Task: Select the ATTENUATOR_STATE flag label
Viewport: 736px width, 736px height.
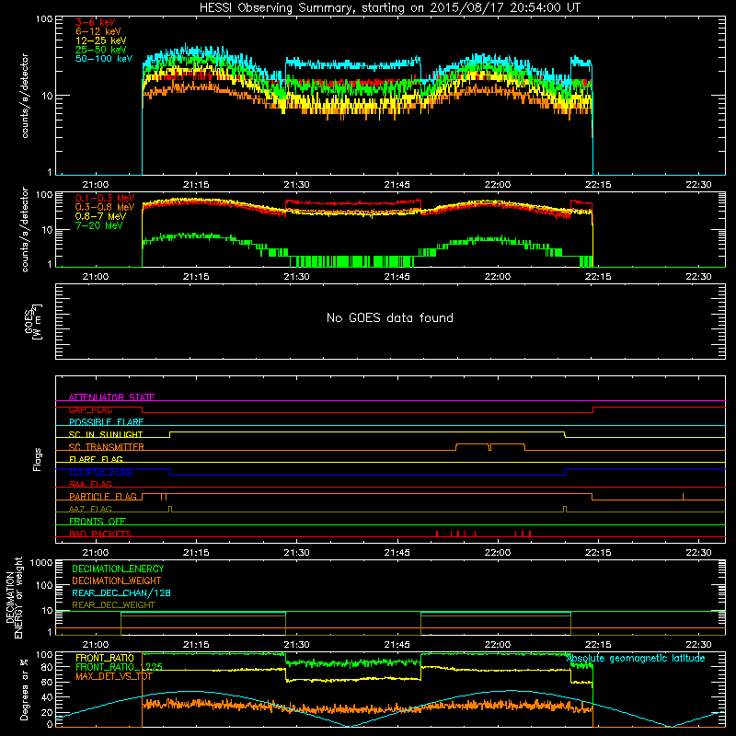Action: pos(111,397)
